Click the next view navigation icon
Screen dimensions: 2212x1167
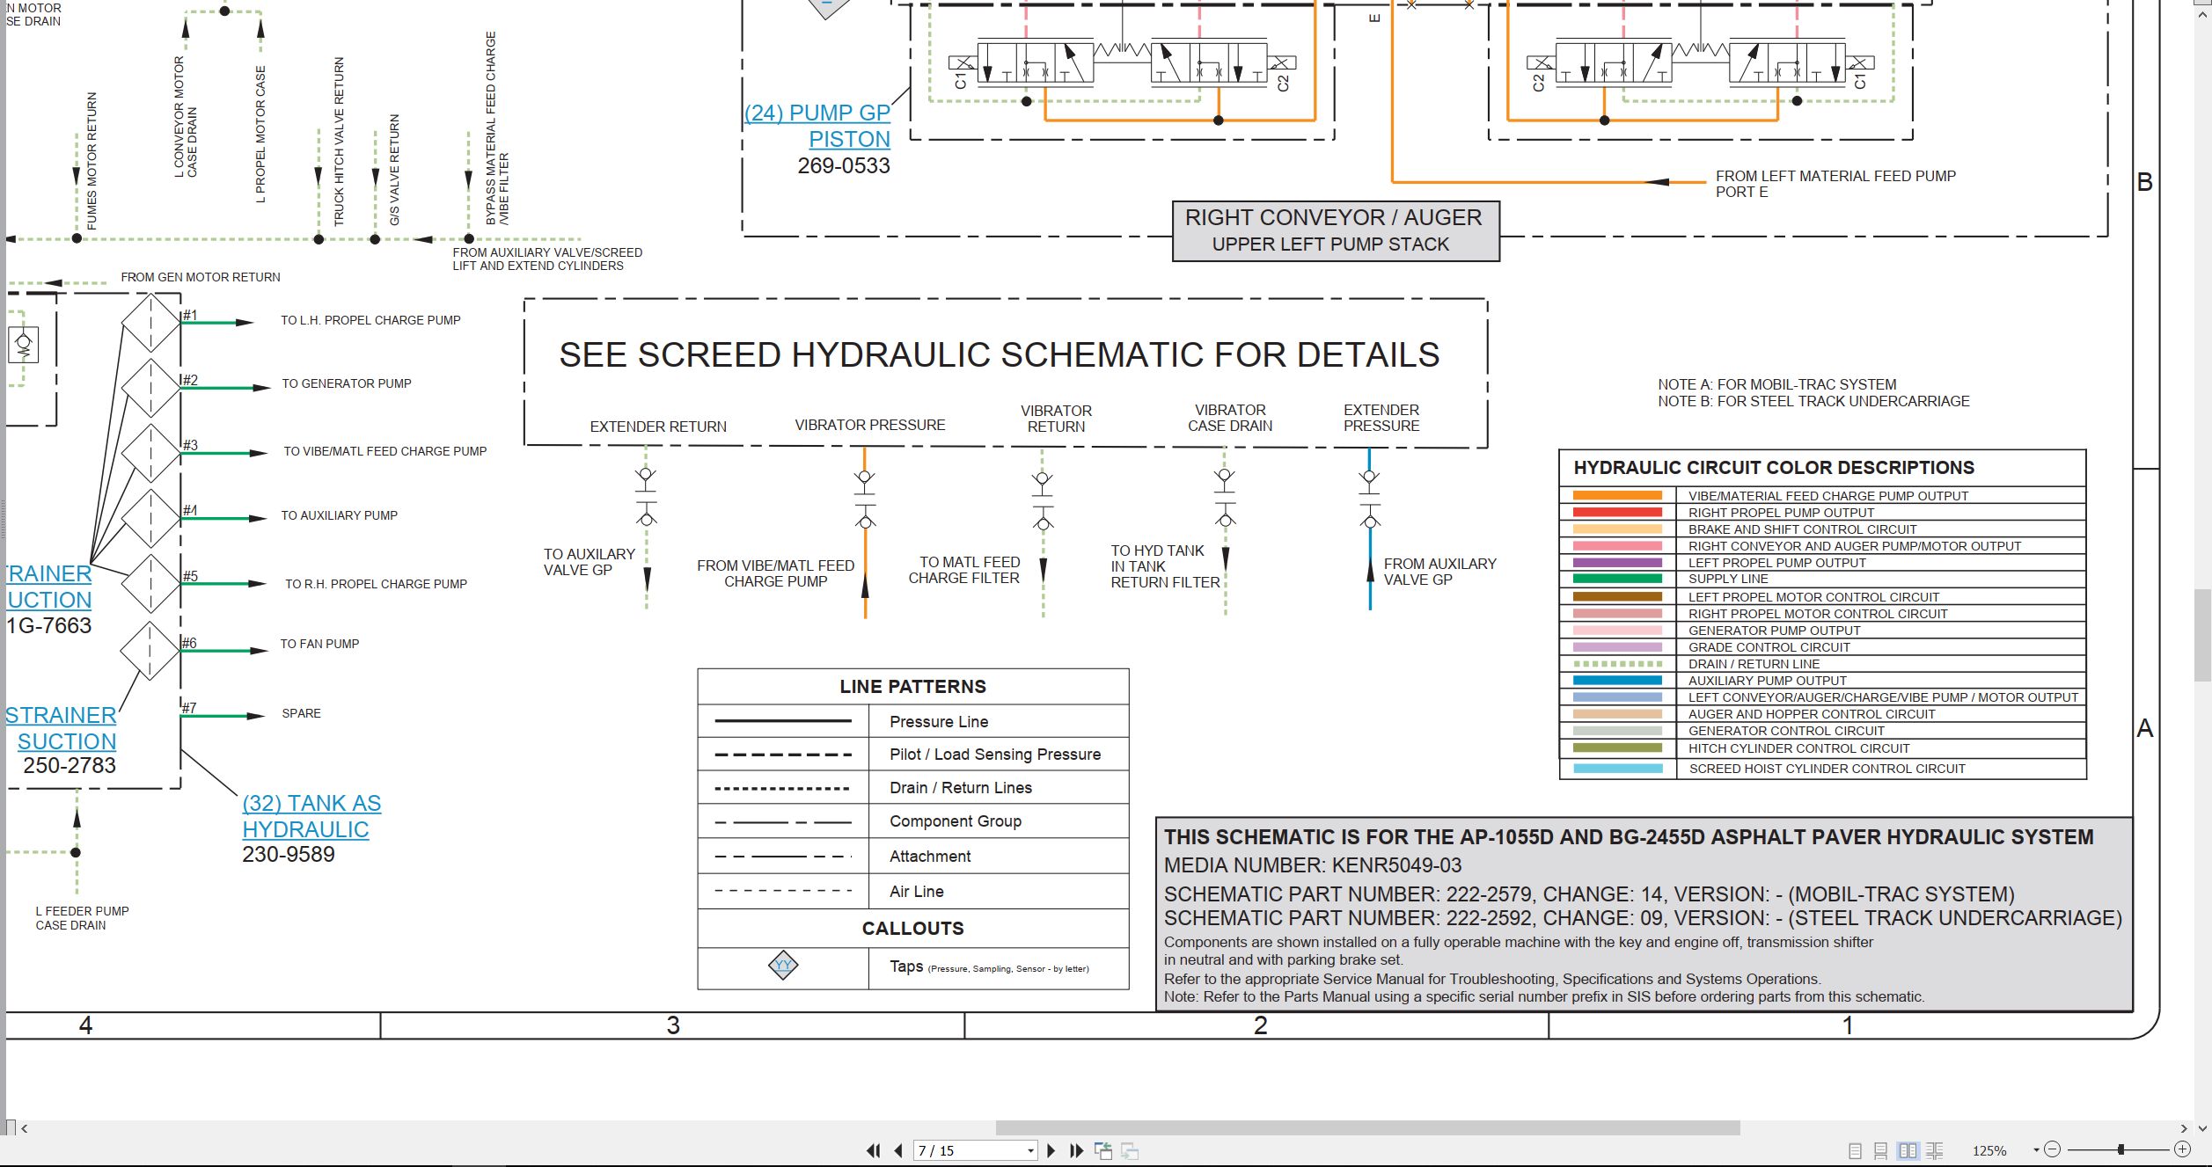[1130, 1150]
